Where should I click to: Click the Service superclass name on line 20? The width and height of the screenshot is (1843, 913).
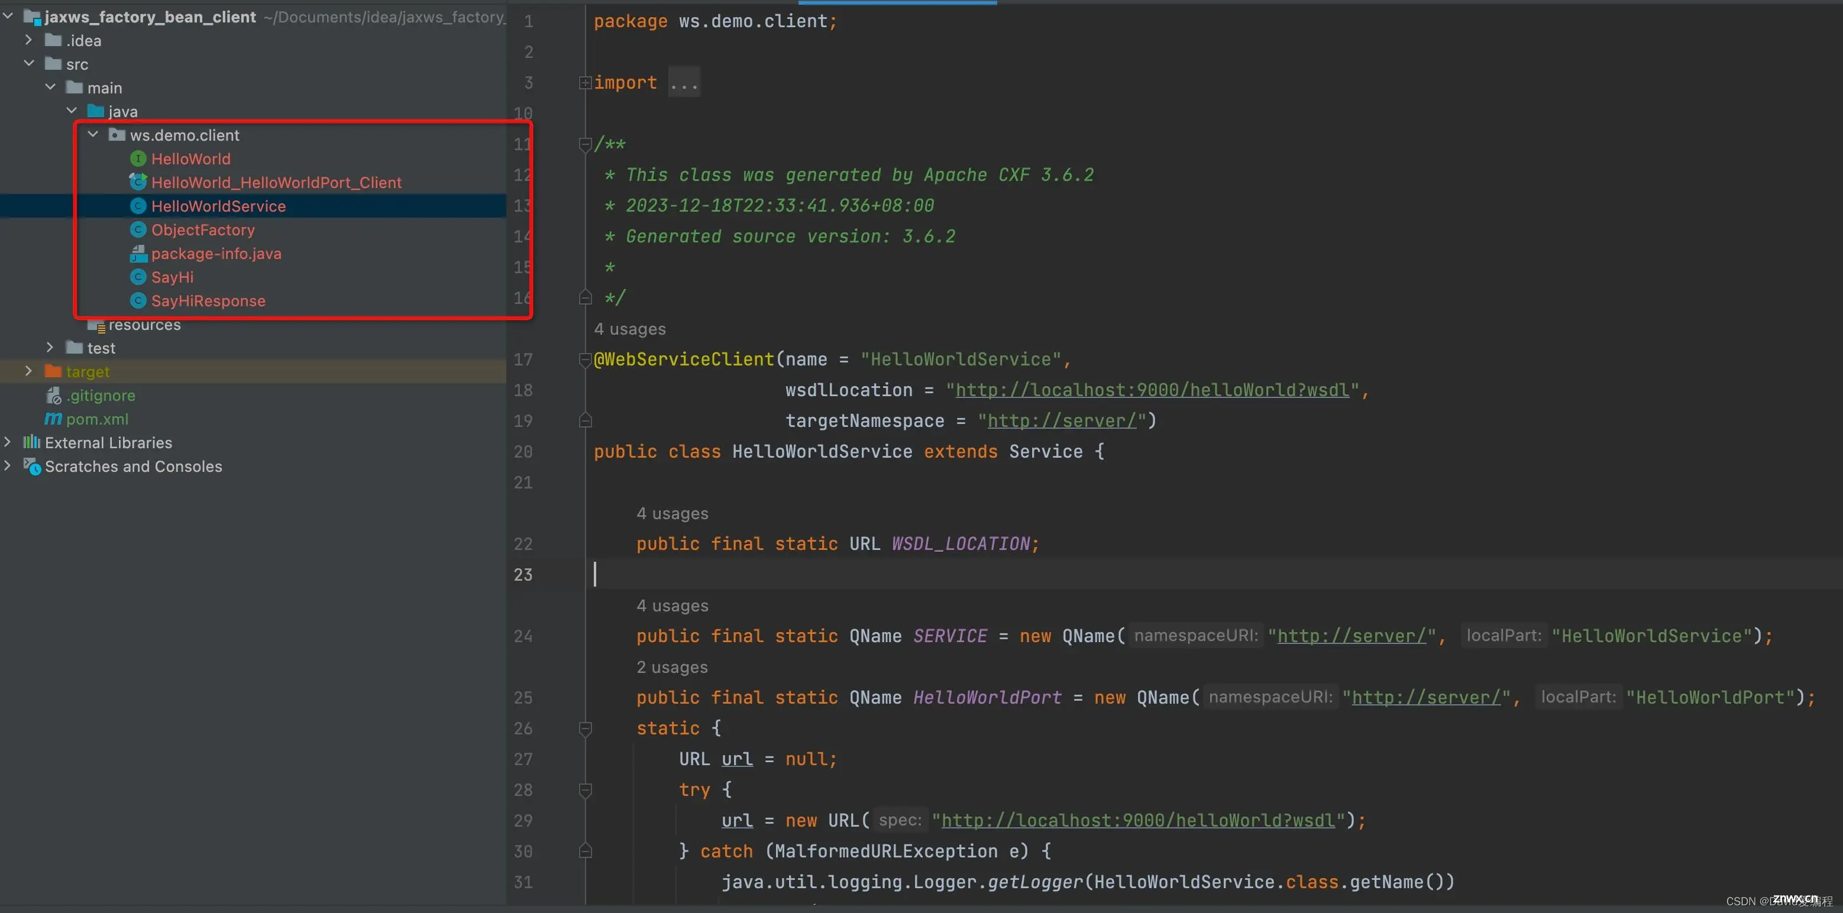tap(1046, 452)
